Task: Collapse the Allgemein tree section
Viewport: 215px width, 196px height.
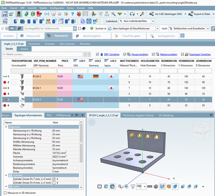Action: (6, 127)
